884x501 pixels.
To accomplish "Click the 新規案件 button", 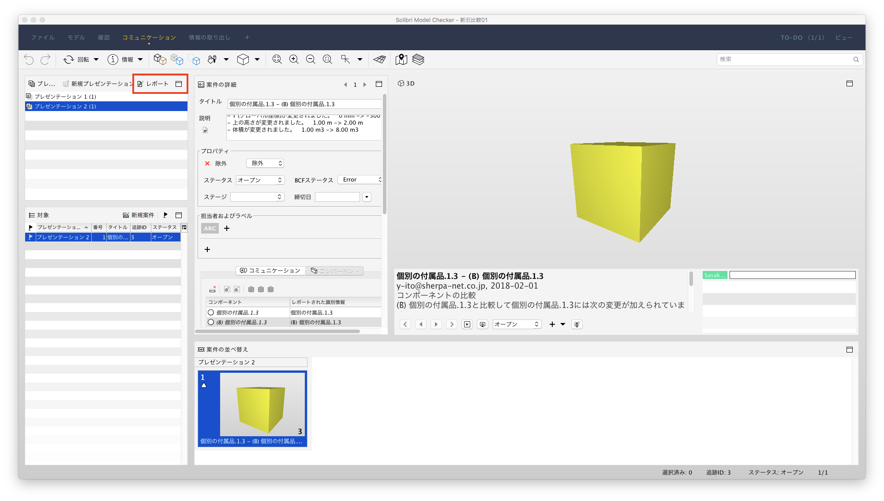I will [139, 215].
